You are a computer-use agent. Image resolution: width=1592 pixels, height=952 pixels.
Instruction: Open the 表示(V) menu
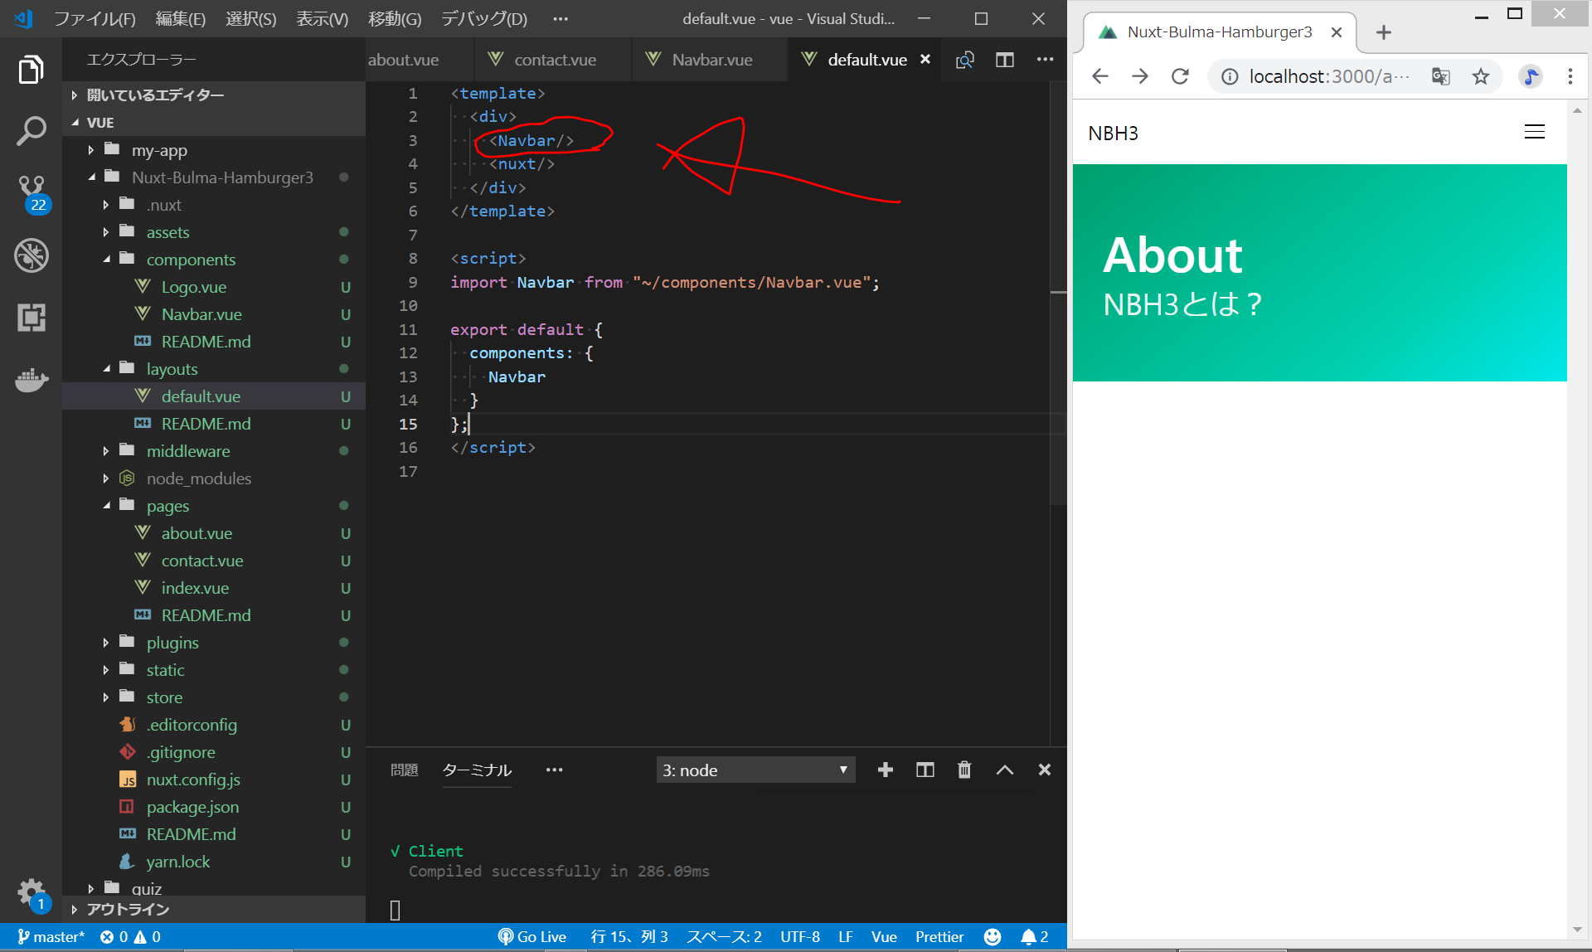(x=322, y=18)
